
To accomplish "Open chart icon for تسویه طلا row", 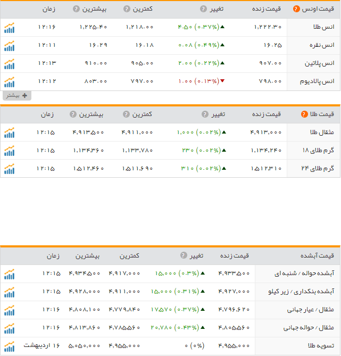I will [x=9, y=346].
